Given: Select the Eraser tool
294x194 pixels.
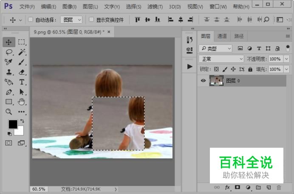Looking at the screenshot, I should click(x=22, y=72).
